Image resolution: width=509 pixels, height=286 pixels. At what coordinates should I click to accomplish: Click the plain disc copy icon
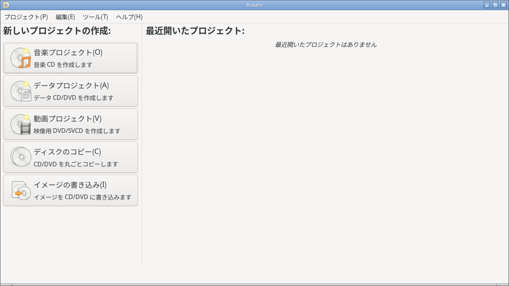tap(21, 157)
